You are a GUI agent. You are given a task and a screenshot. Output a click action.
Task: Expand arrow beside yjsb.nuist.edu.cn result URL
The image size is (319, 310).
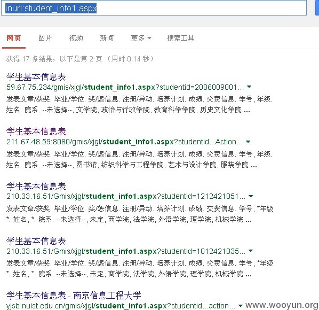point(241,306)
